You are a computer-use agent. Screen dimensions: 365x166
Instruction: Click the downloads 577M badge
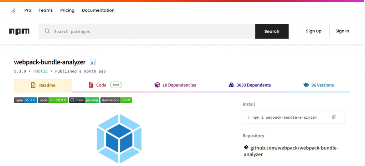pyautogui.click(x=116, y=100)
